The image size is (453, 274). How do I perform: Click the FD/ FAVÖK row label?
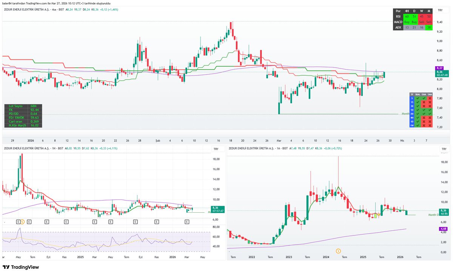point(16,118)
